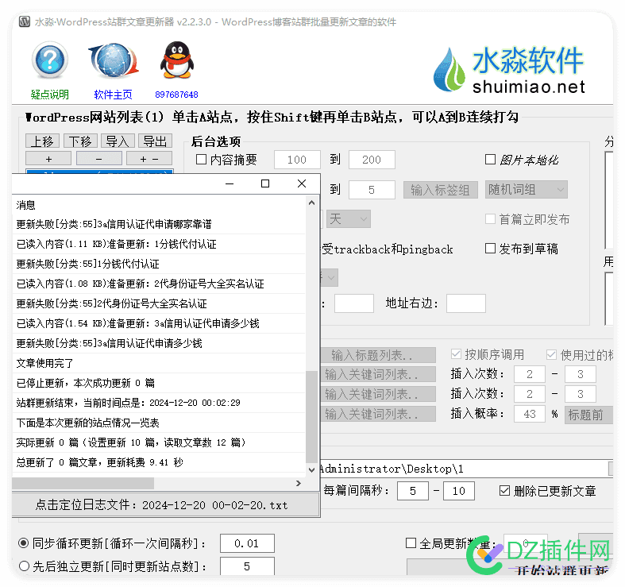Enable the 发布到草稿 checkbox
Screen dimensions: 625x587
490,249
